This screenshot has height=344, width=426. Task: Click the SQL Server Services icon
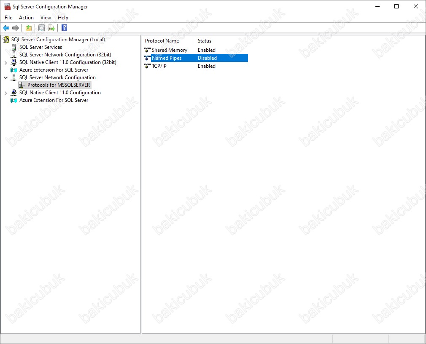(13, 47)
